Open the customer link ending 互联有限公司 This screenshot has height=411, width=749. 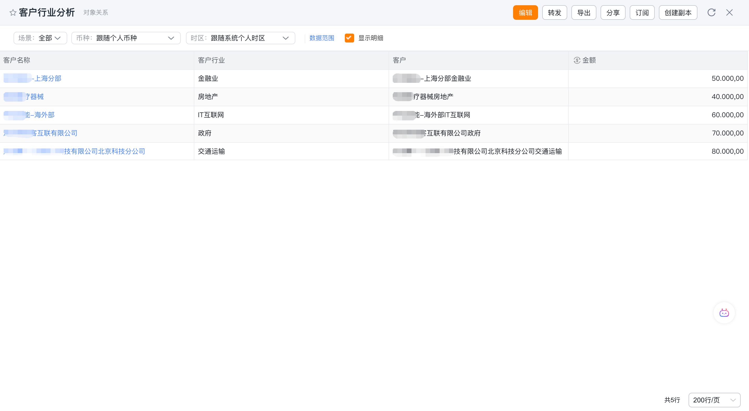(x=40, y=133)
